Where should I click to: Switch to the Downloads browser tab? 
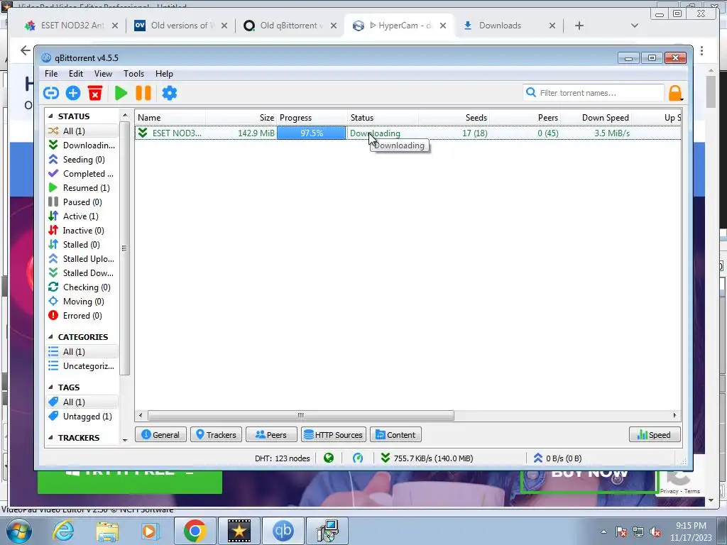(509, 26)
